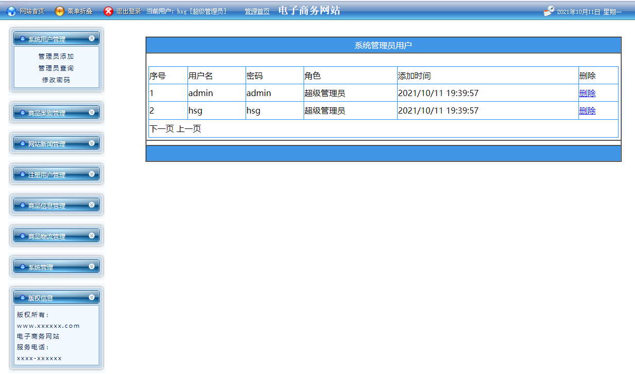
Task: Click the menu collapse plus icon
Action: click(60, 11)
